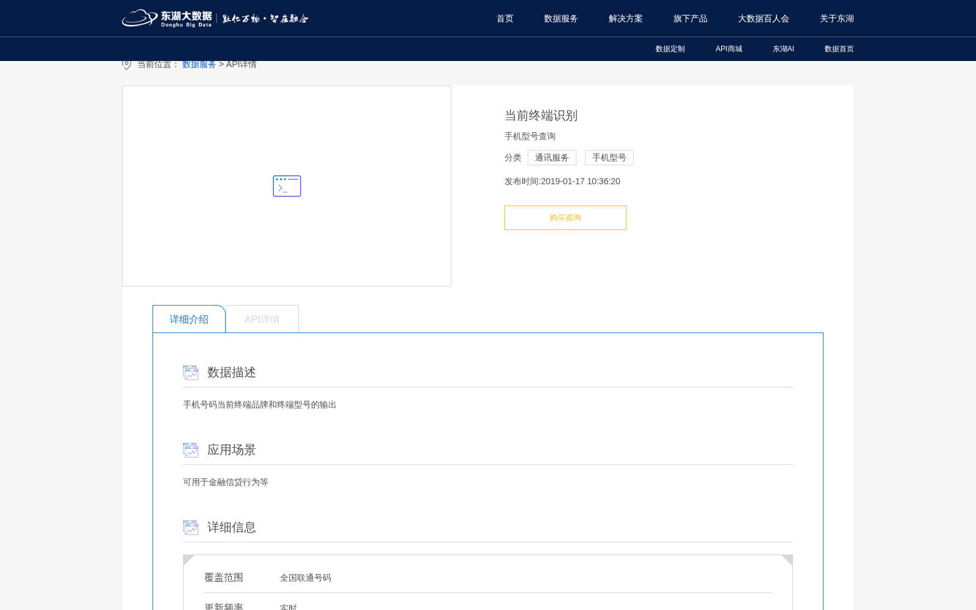This screenshot has width=976, height=610.
Task: Open the 大数据百人会 menu item
Action: (764, 18)
